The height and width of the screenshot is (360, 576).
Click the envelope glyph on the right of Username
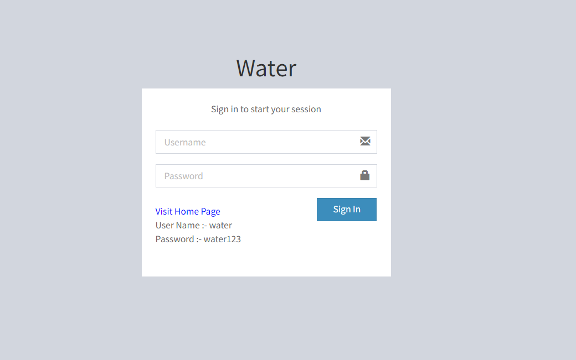(x=365, y=142)
